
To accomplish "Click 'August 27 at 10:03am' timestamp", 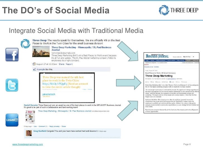I will click(x=47, y=64).
